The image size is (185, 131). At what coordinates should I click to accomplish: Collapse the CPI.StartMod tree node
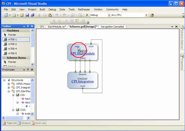click(x=9, y=91)
